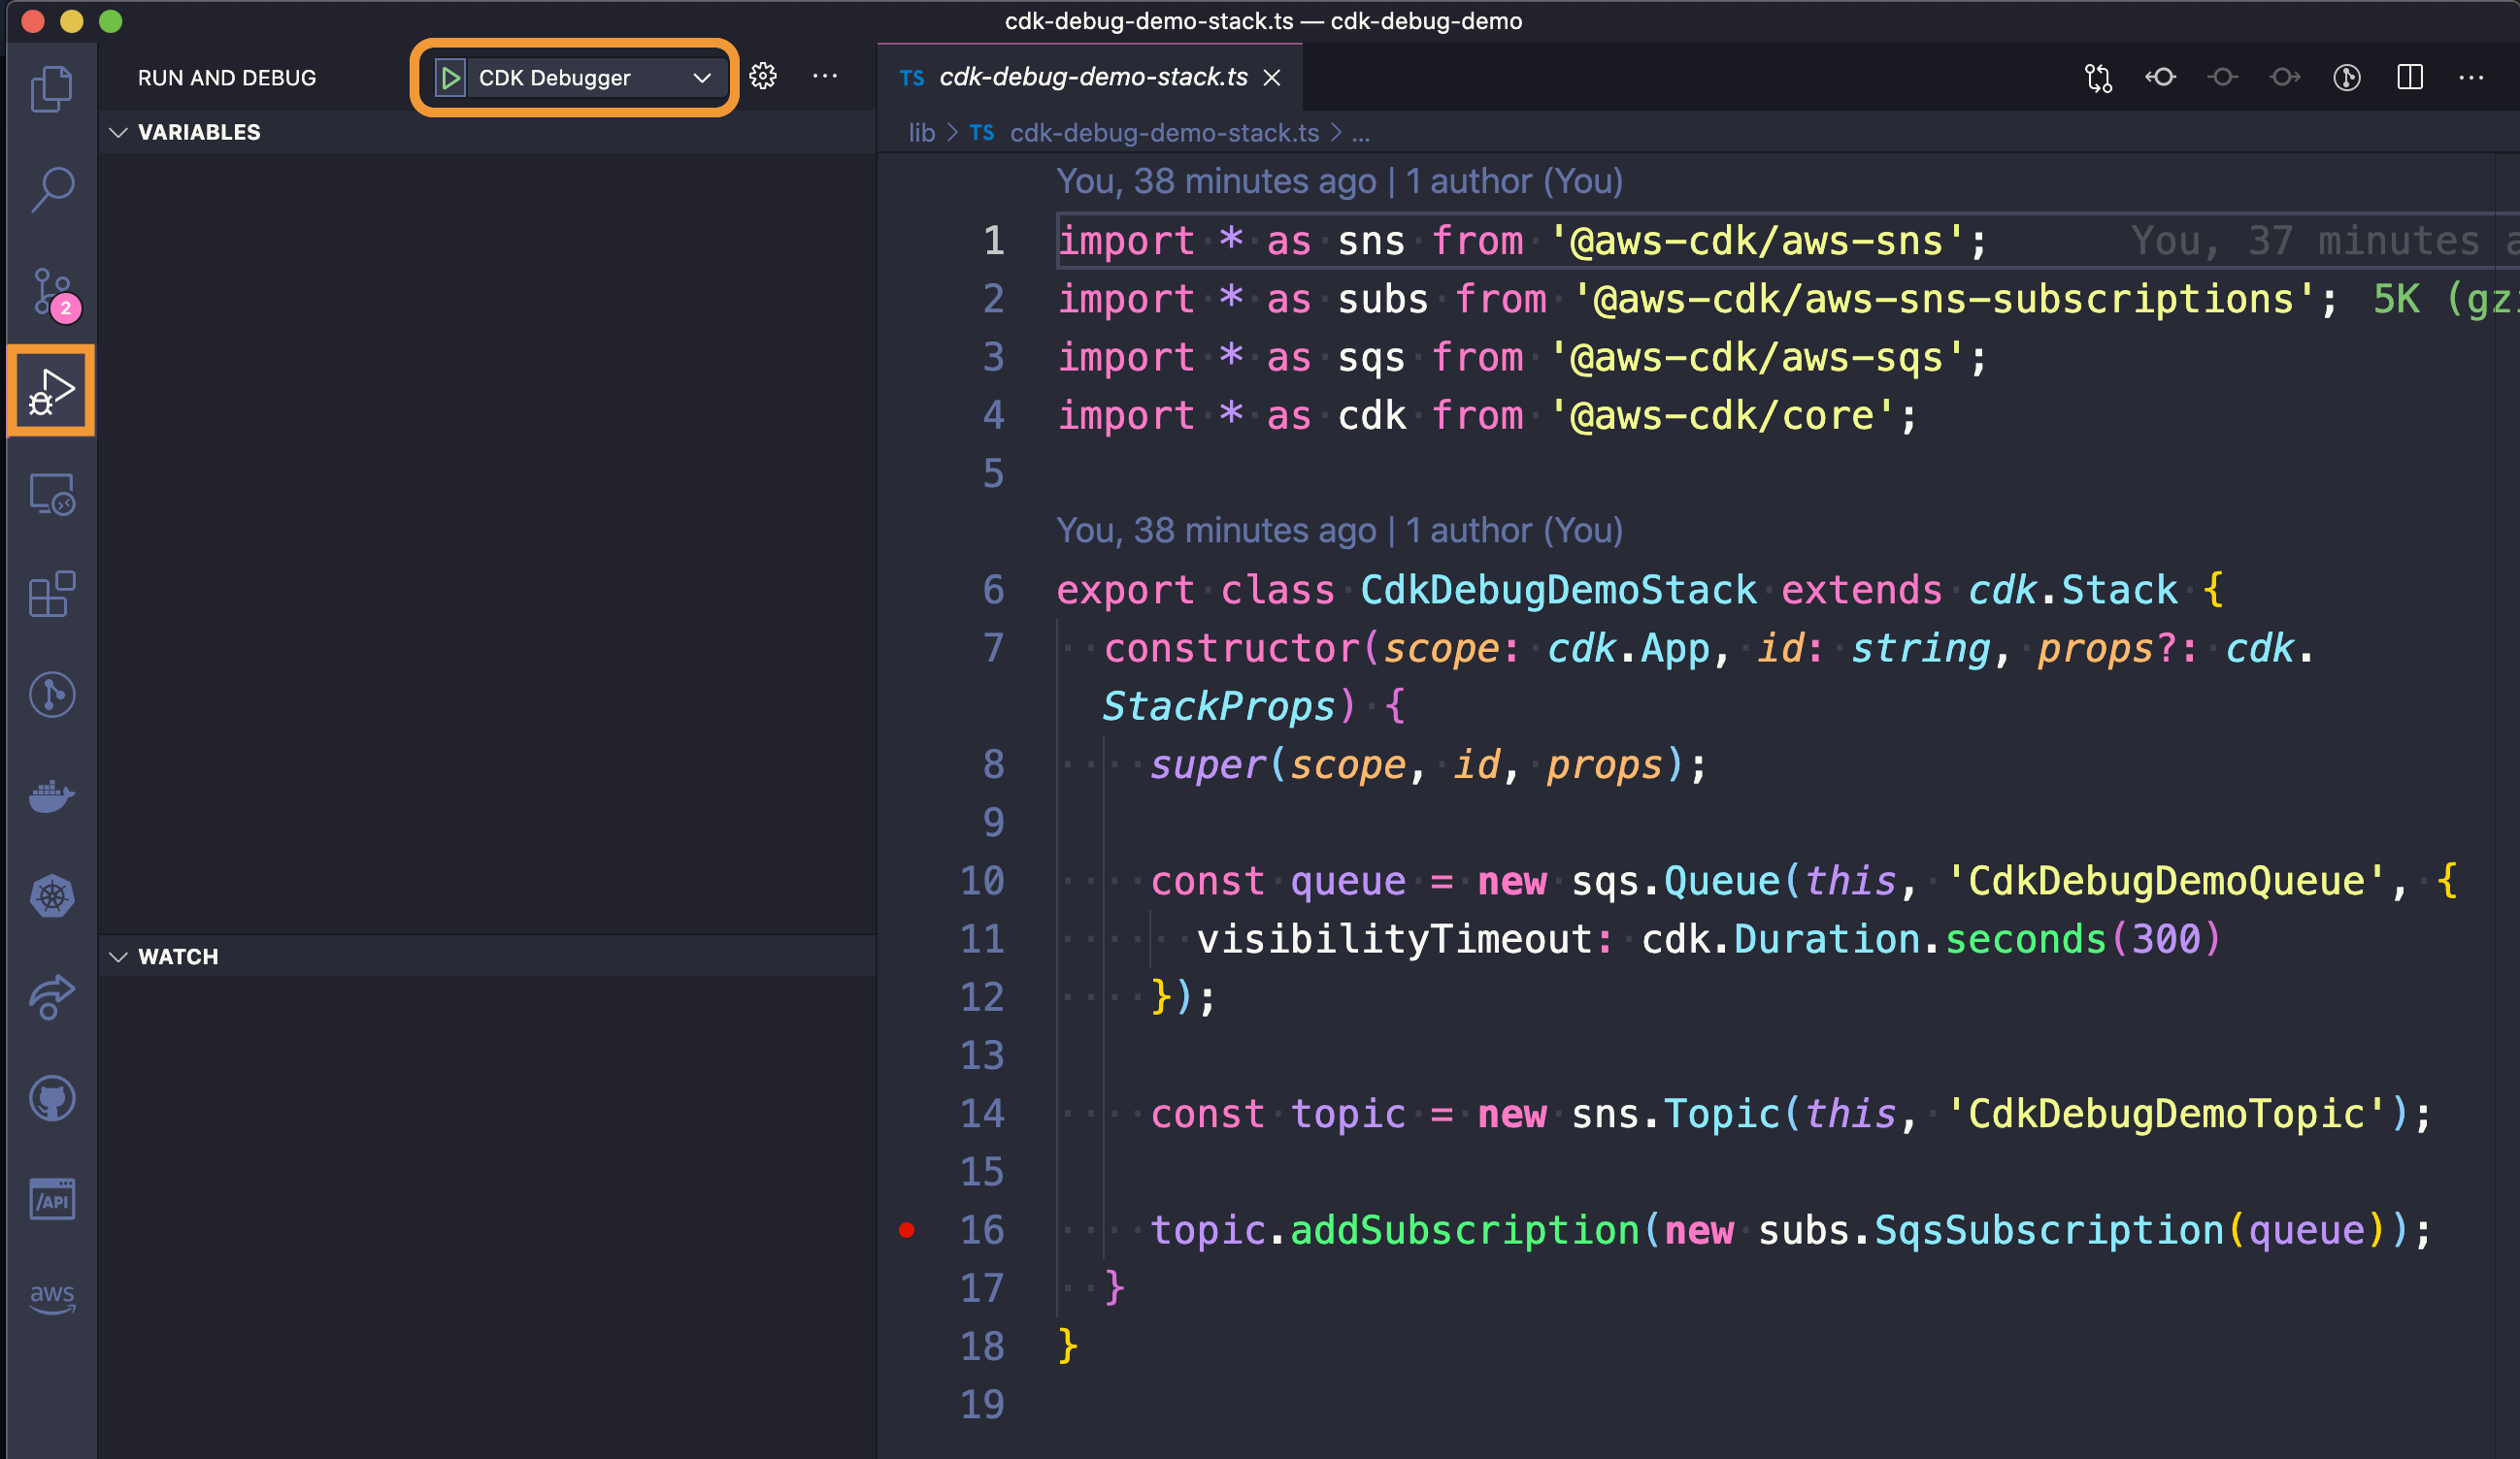Split the editor using the split icon
The width and height of the screenshot is (2520, 1459).
(x=2411, y=77)
